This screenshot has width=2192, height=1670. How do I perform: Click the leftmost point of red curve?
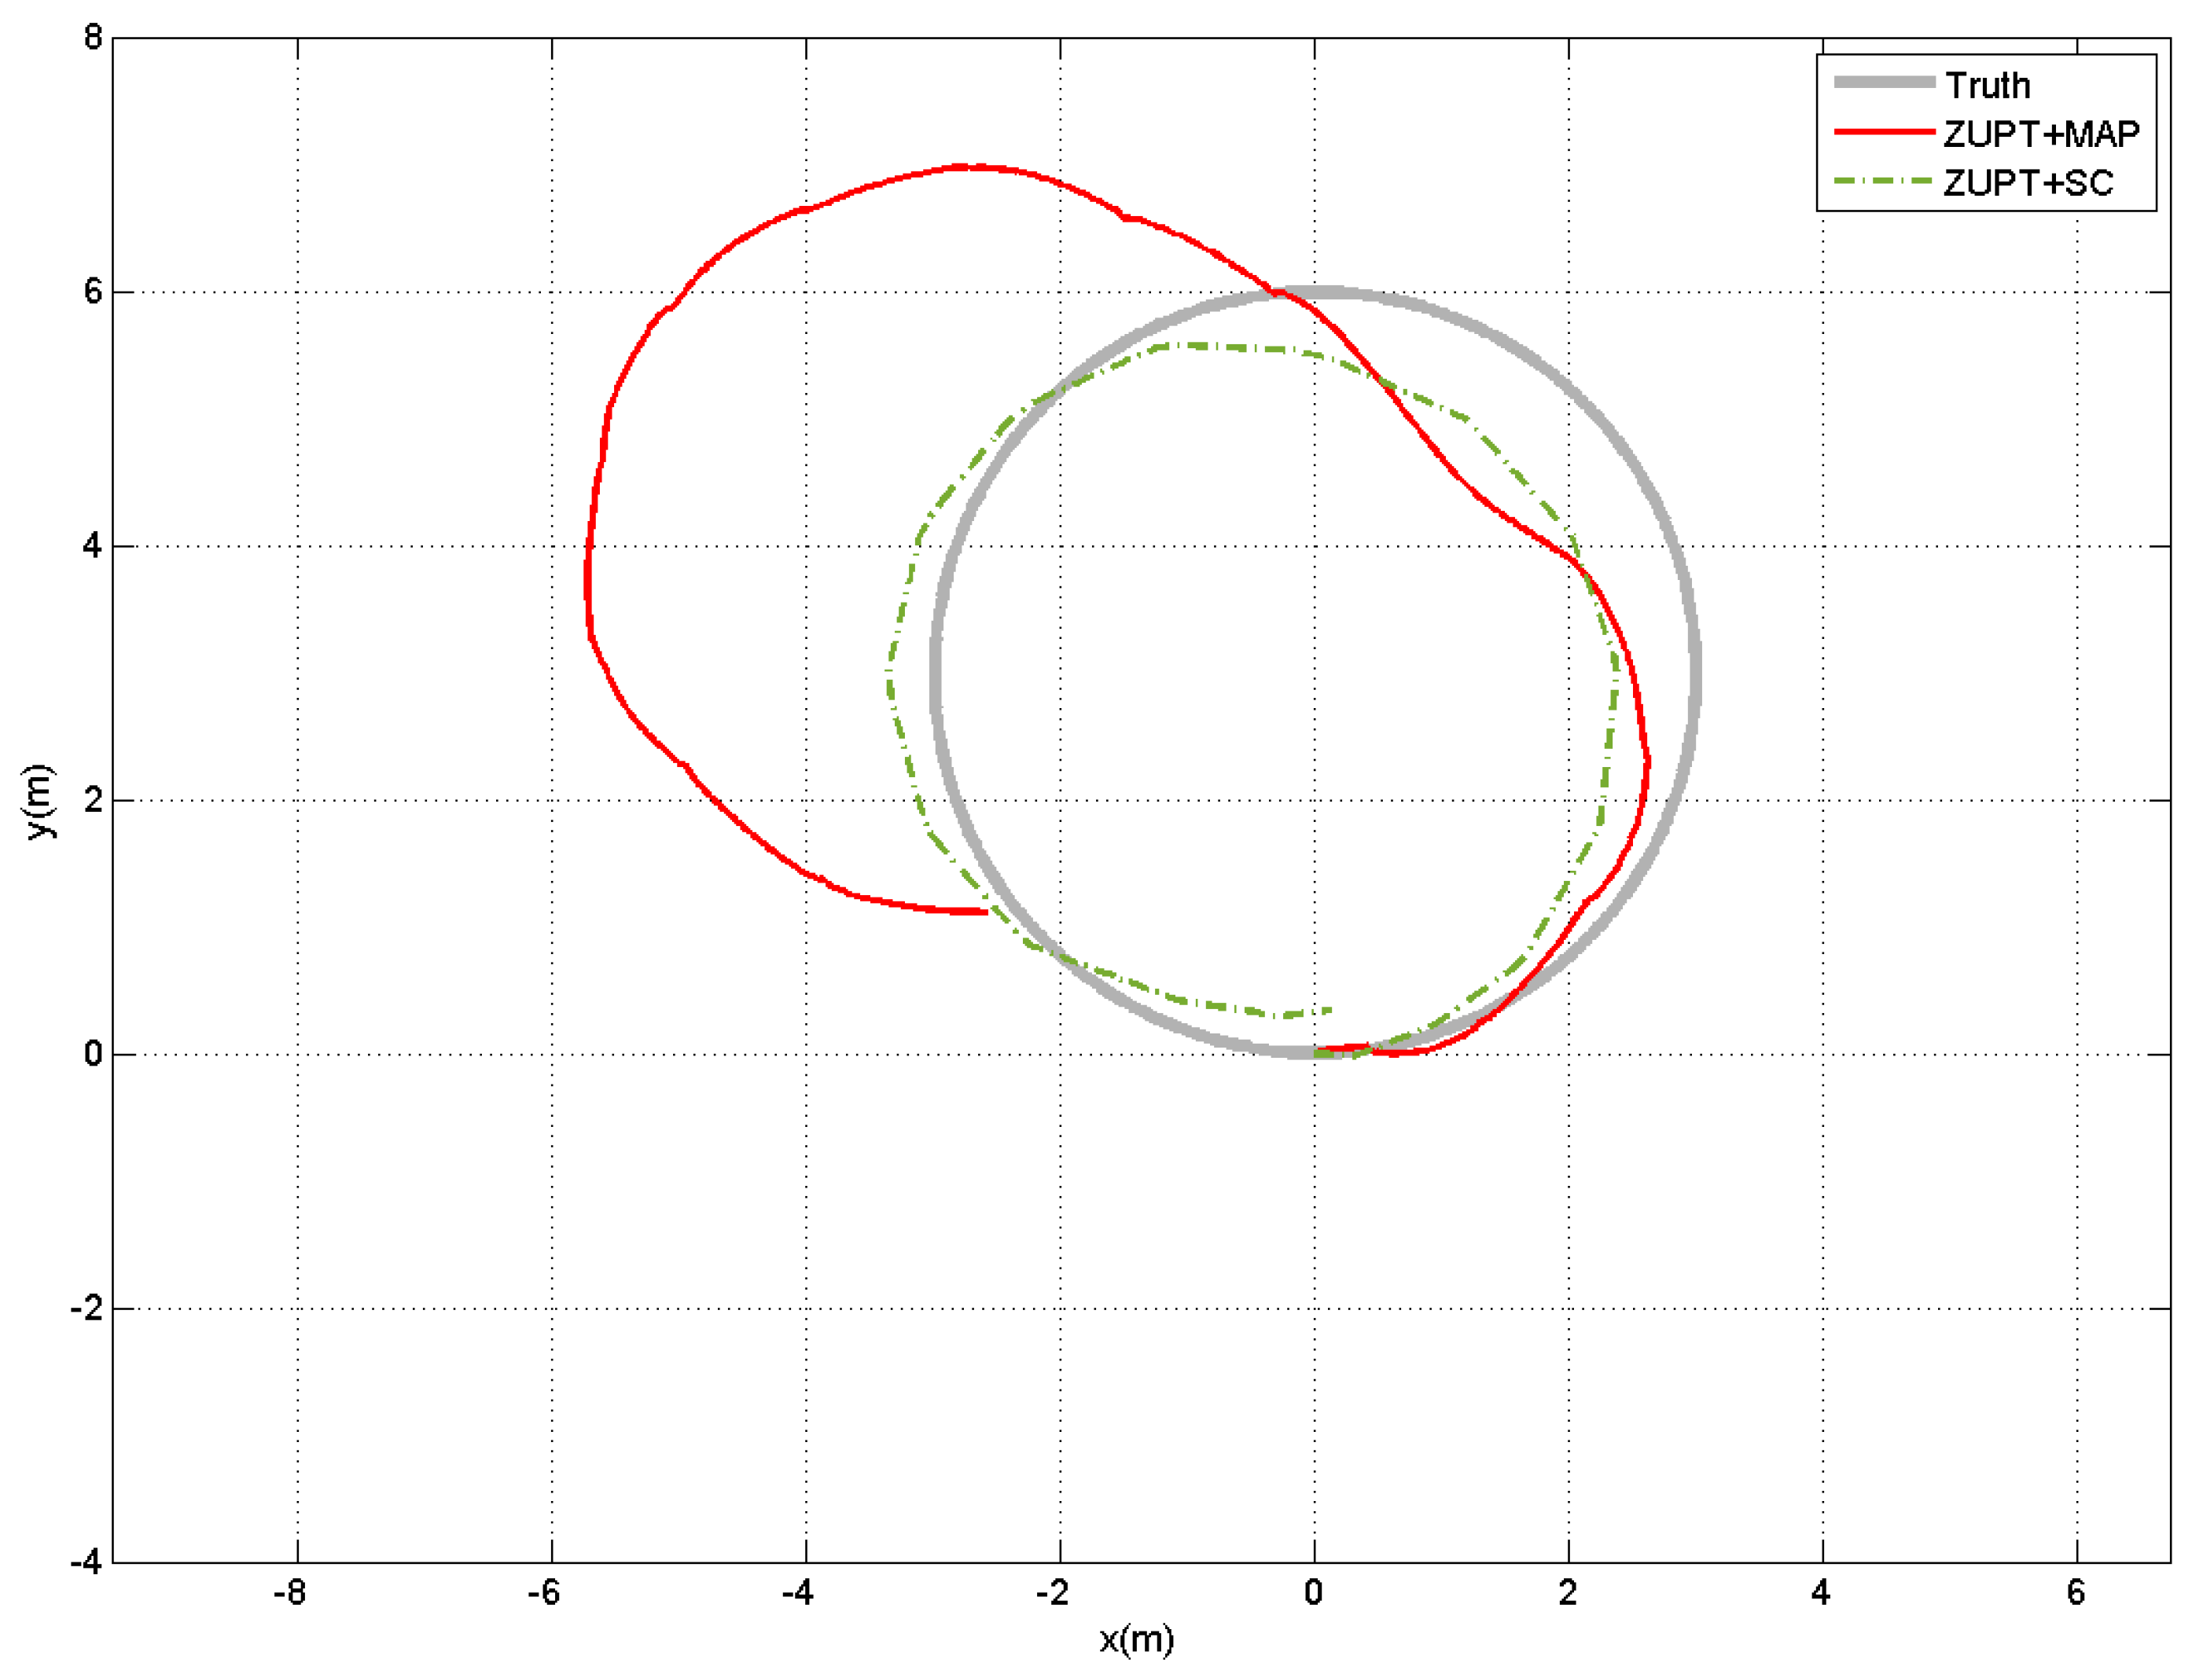pyautogui.click(x=588, y=582)
